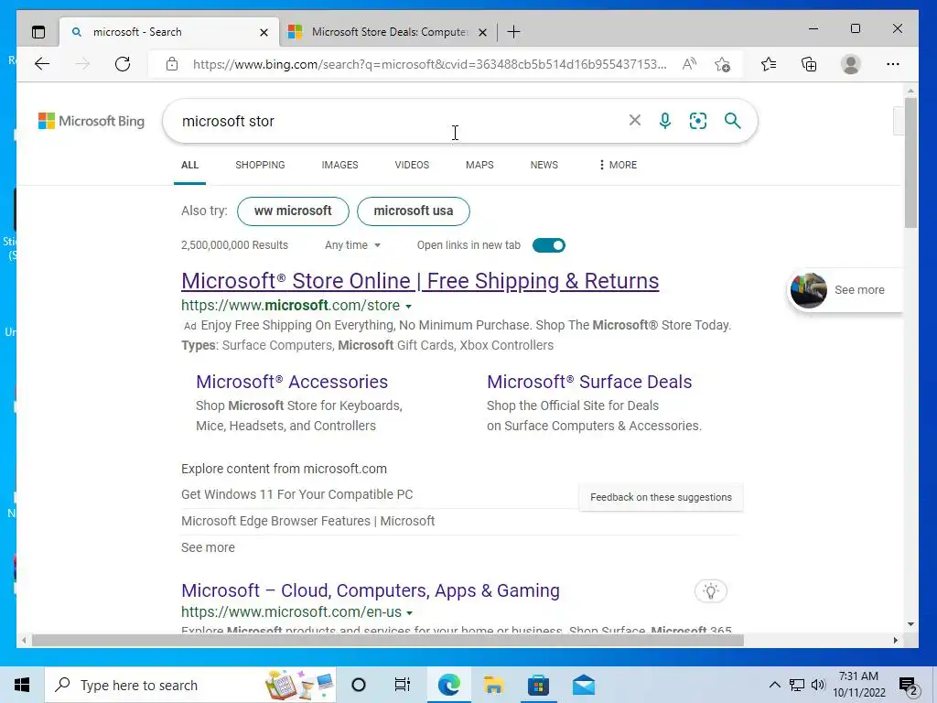Select the ALL search tab
This screenshot has width=937, height=703.
(x=190, y=165)
